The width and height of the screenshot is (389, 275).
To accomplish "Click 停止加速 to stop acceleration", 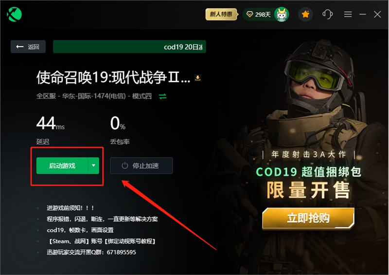I will 141,165.
